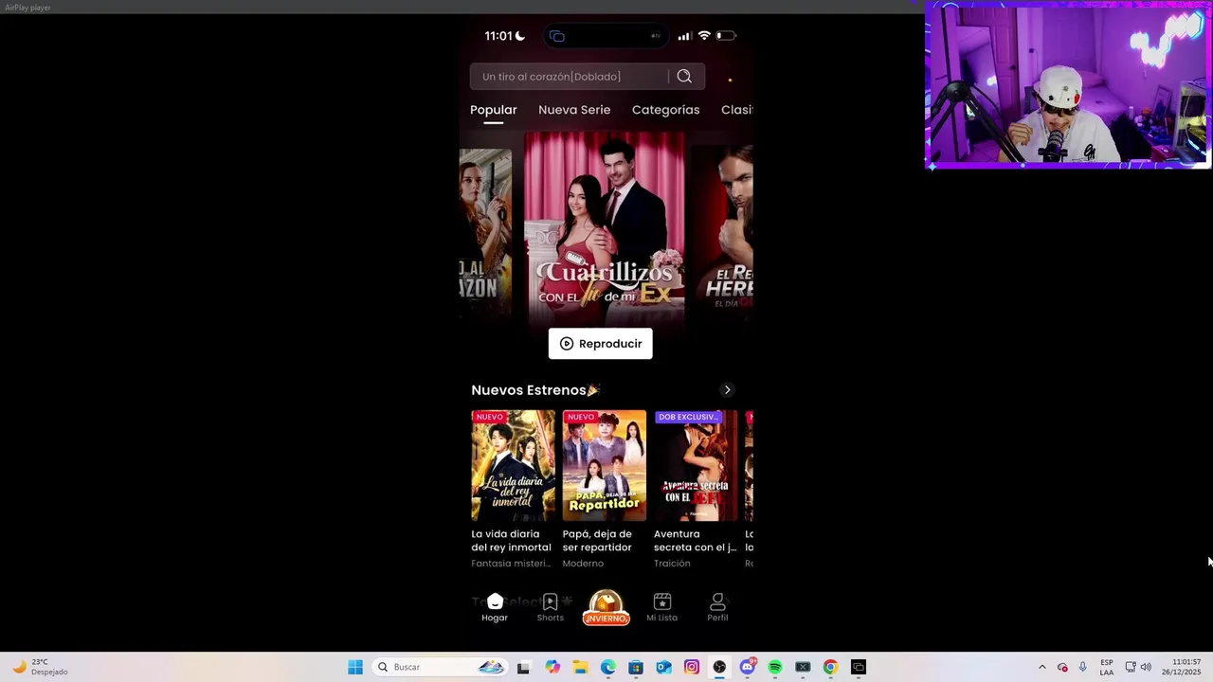
Task: Open Instagram from the taskbar
Action: [692, 667]
